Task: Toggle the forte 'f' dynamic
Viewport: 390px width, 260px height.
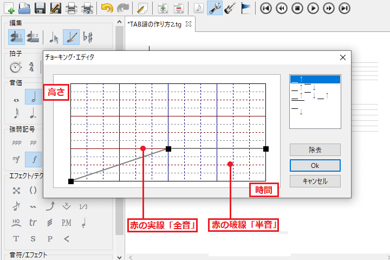Action: tap(34, 159)
